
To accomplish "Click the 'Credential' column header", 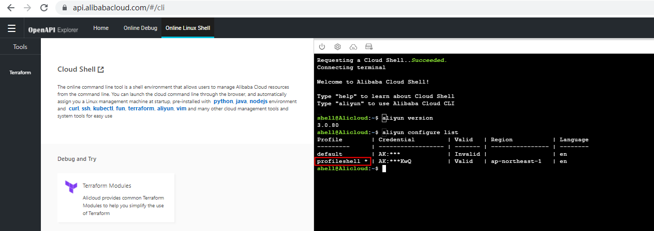I will point(396,140).
